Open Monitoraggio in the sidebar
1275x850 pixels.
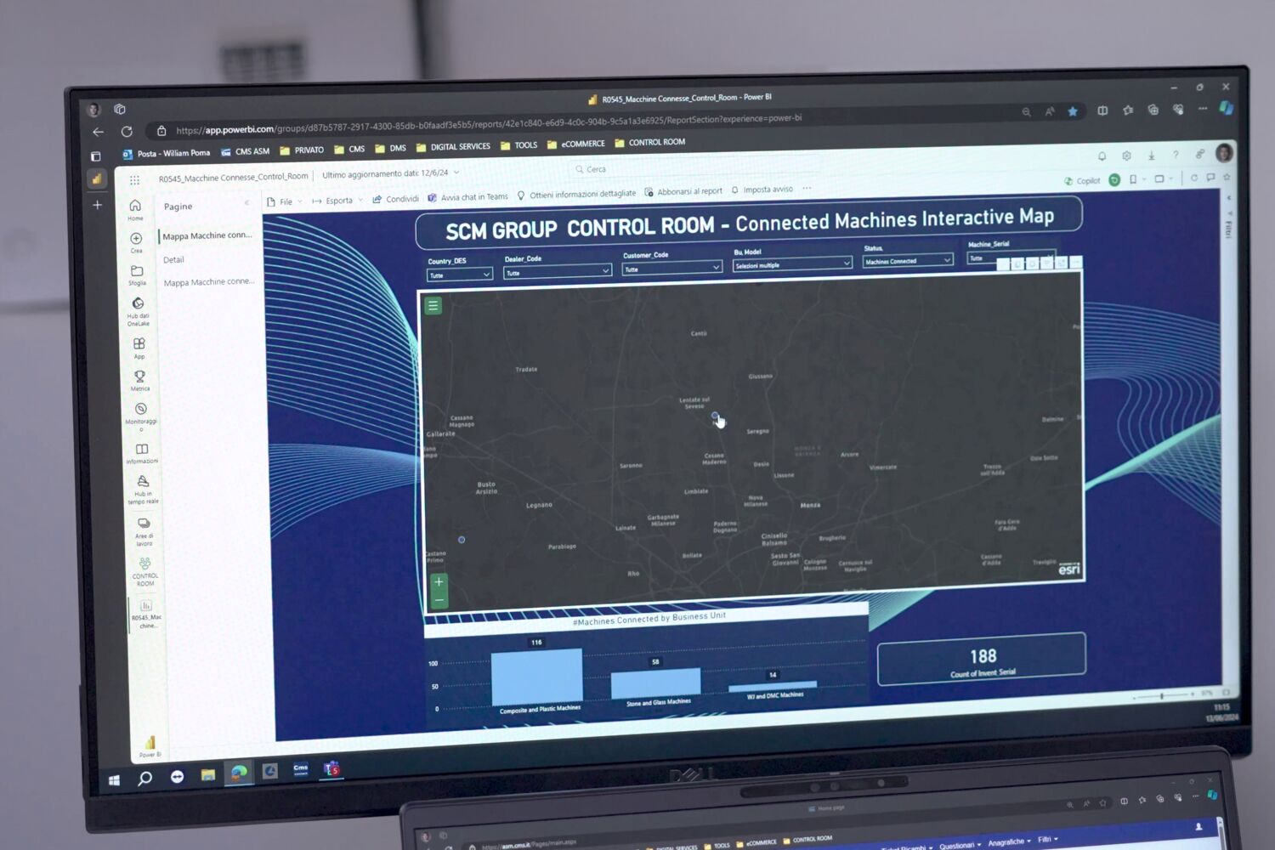coord(141,416)
